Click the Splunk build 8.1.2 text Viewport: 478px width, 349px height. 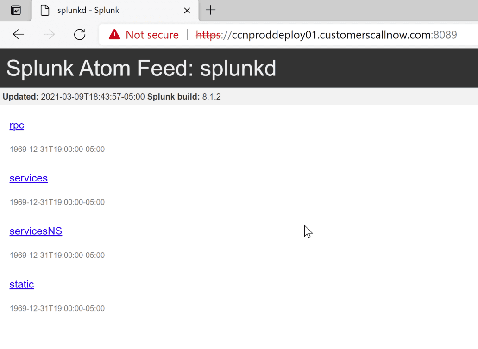pos(184,97)
